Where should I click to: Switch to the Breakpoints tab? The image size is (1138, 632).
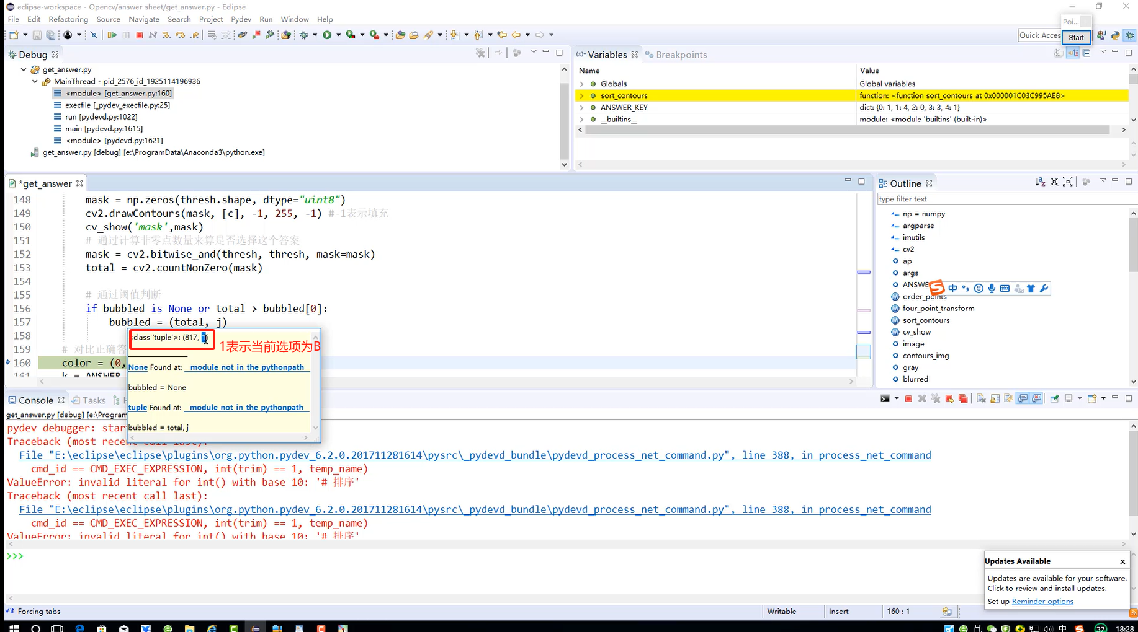tap(676, 55)
